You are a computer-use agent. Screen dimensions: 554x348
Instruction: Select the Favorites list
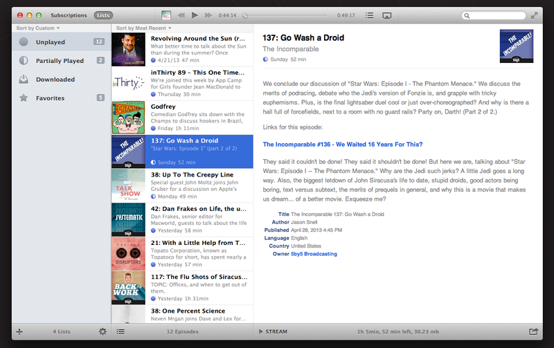[62, 98]
